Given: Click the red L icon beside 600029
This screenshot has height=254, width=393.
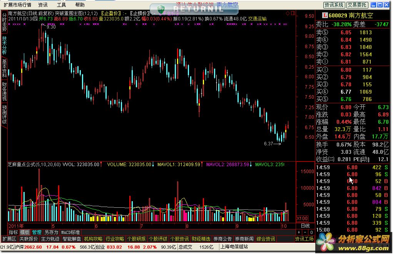Looking at the screenshot, I should 325,15.
